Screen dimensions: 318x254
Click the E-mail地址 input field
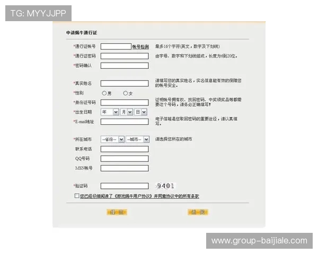tap(125, 122)
